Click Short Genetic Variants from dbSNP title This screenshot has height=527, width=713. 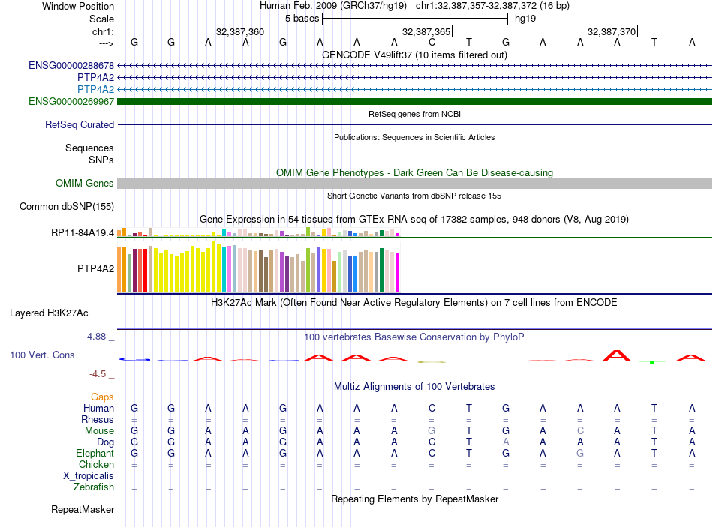click(414, 196)
